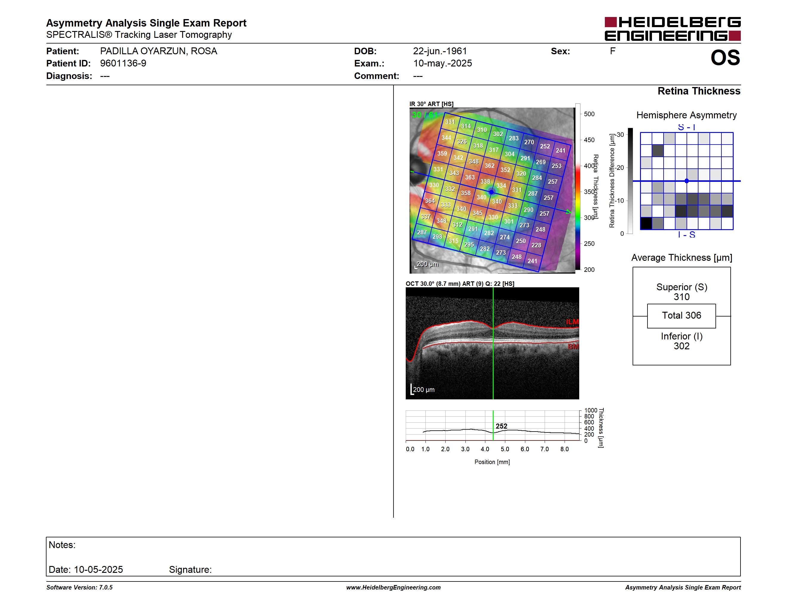Click the blue center dot of asymmetry grid
Image resolution: width=787 pixels, height=608 pixels.
[687, 181]
